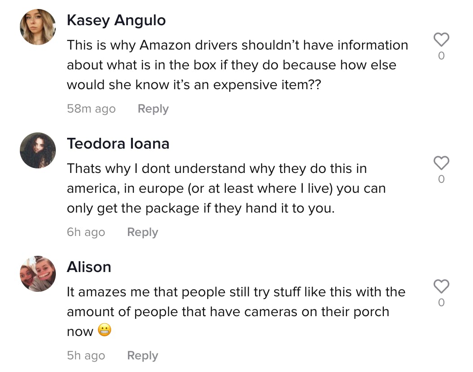Open Alison's profile avatar
Viewport: 473px width, 372px height.
pyautogui.click(x=38, y=274)
